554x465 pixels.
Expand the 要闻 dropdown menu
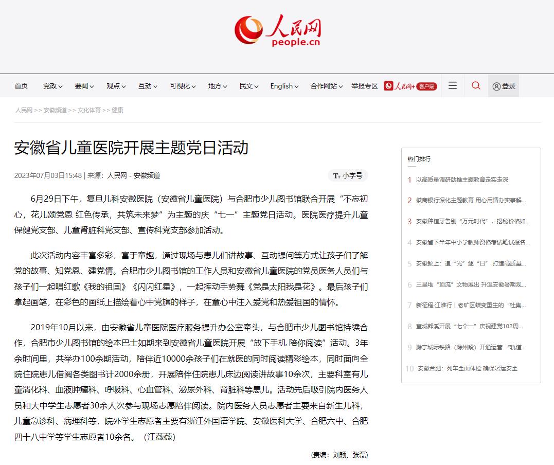84,86
